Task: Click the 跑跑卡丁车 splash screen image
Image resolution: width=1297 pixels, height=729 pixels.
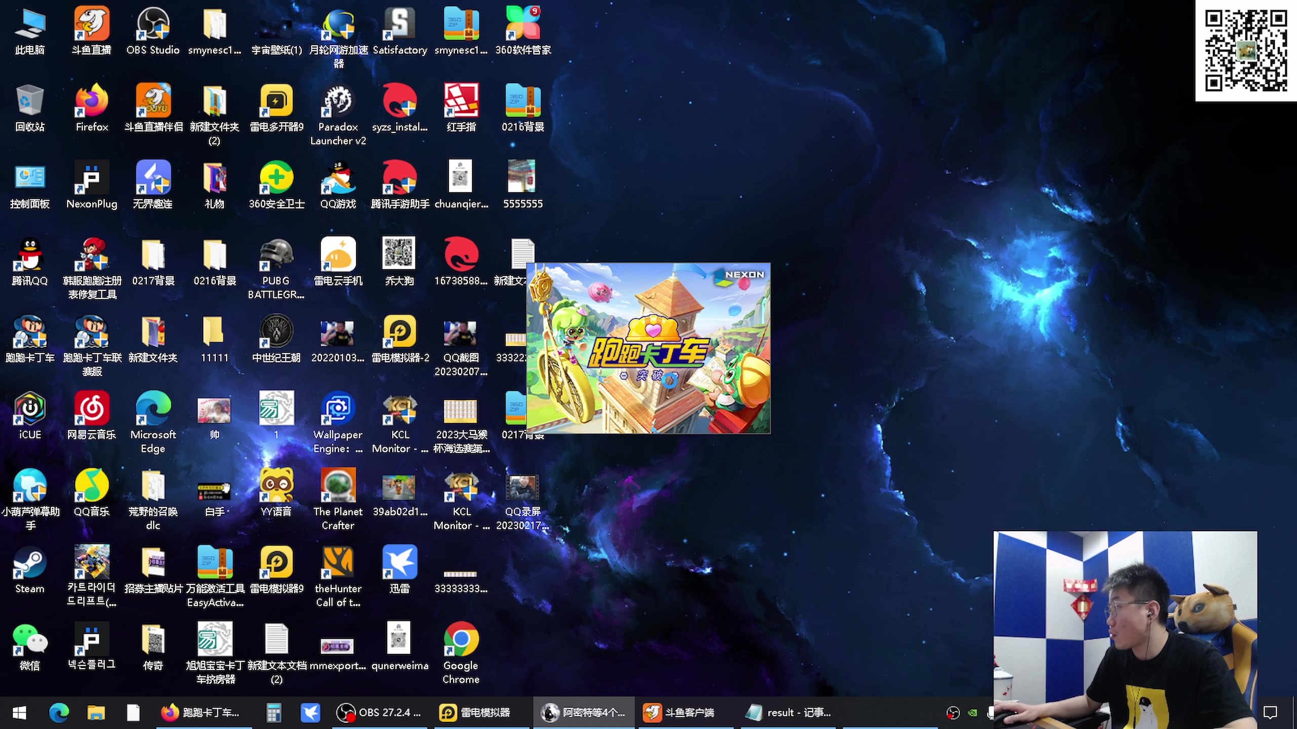Action: [x=648, y=348]
